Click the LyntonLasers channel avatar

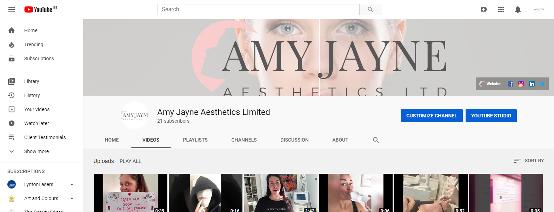click(x=12, y=184)
